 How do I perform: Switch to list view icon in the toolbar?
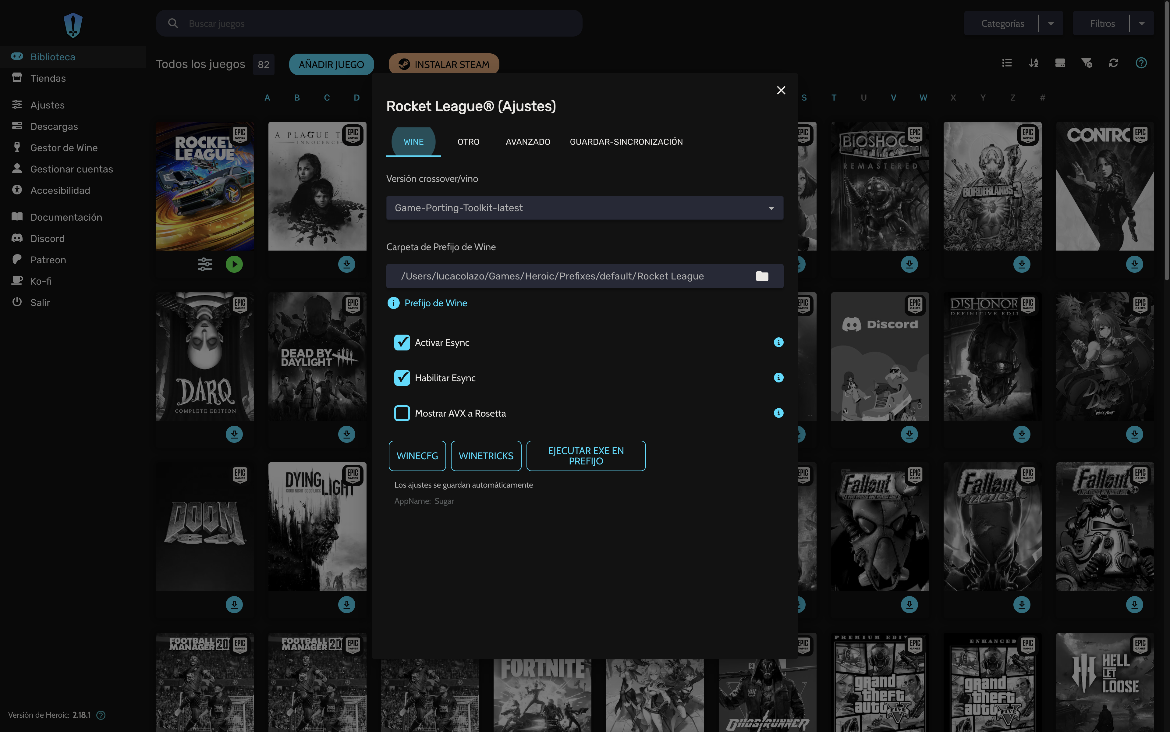[1007, 63]
